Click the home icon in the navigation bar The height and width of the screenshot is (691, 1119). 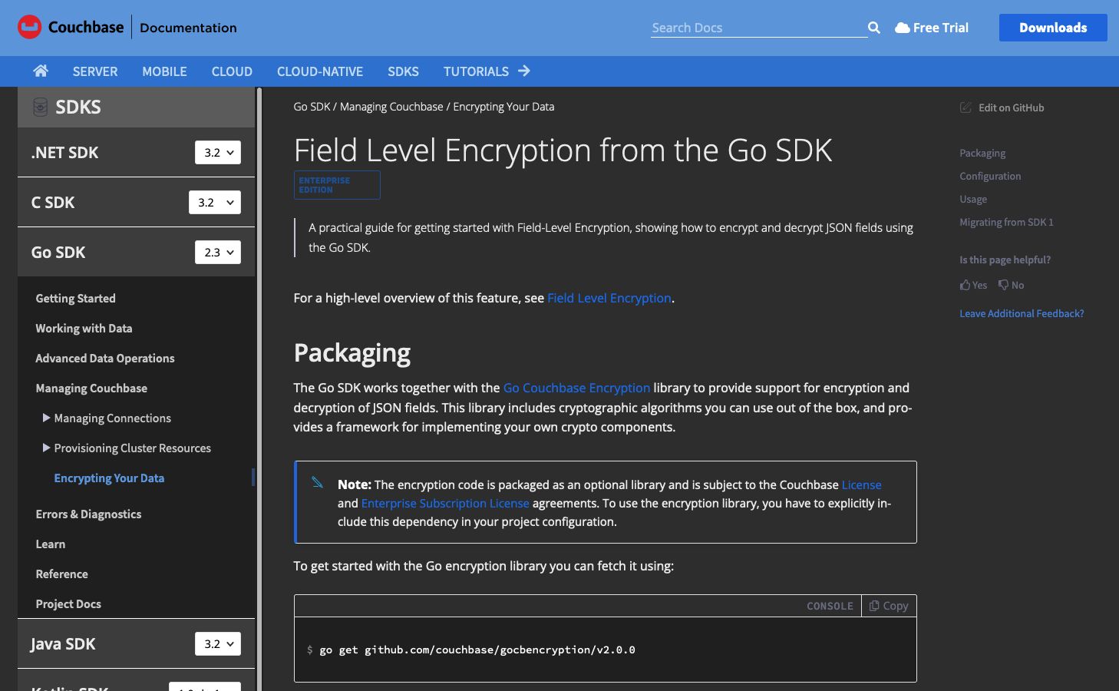(41, 71)
